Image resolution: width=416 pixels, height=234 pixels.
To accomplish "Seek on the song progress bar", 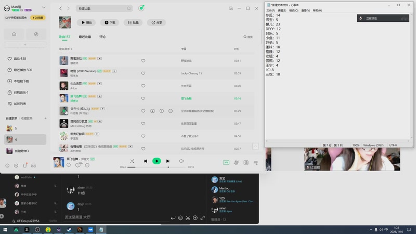I will click(157, 167).
